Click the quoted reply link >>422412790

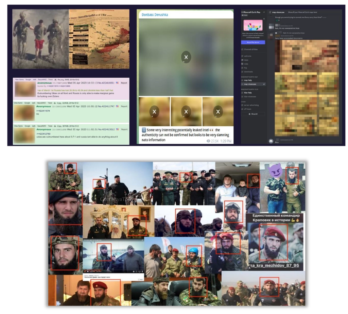tap(43, 134)
